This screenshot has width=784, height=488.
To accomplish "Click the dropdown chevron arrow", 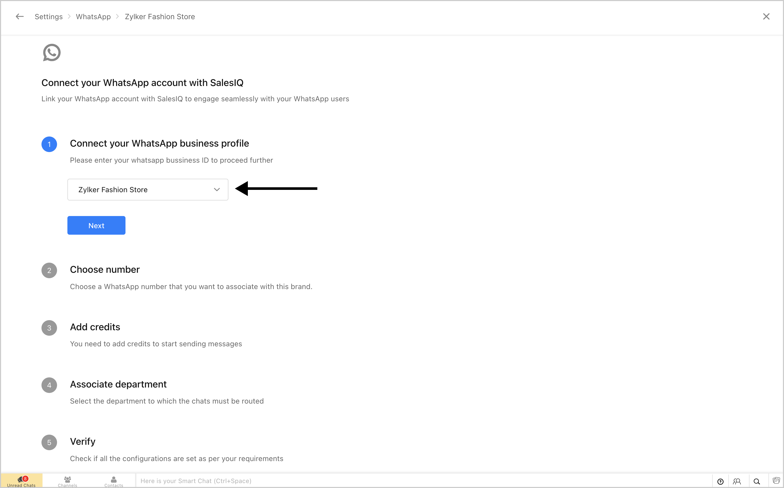I will pos(217,190).
